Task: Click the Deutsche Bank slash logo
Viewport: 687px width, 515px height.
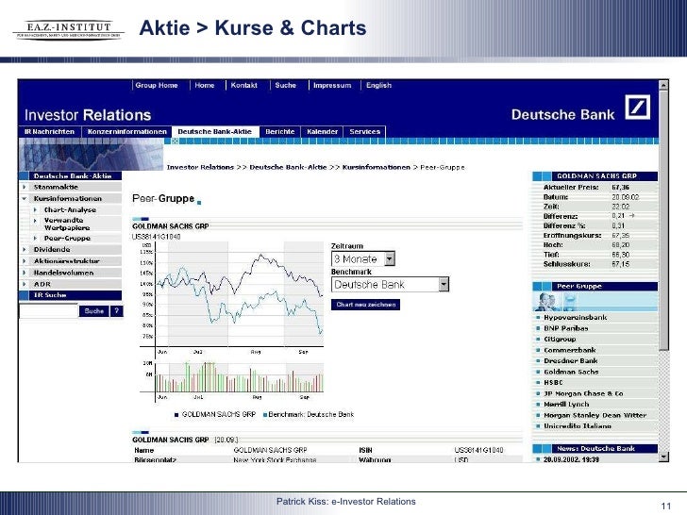Action: 638,108
